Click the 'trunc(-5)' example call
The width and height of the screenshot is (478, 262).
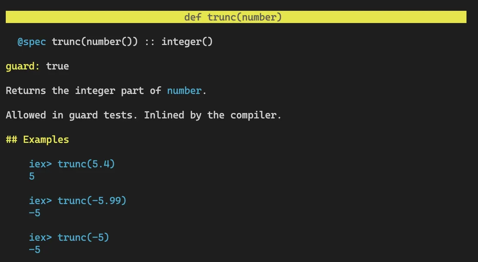click(x=84, y=237)
